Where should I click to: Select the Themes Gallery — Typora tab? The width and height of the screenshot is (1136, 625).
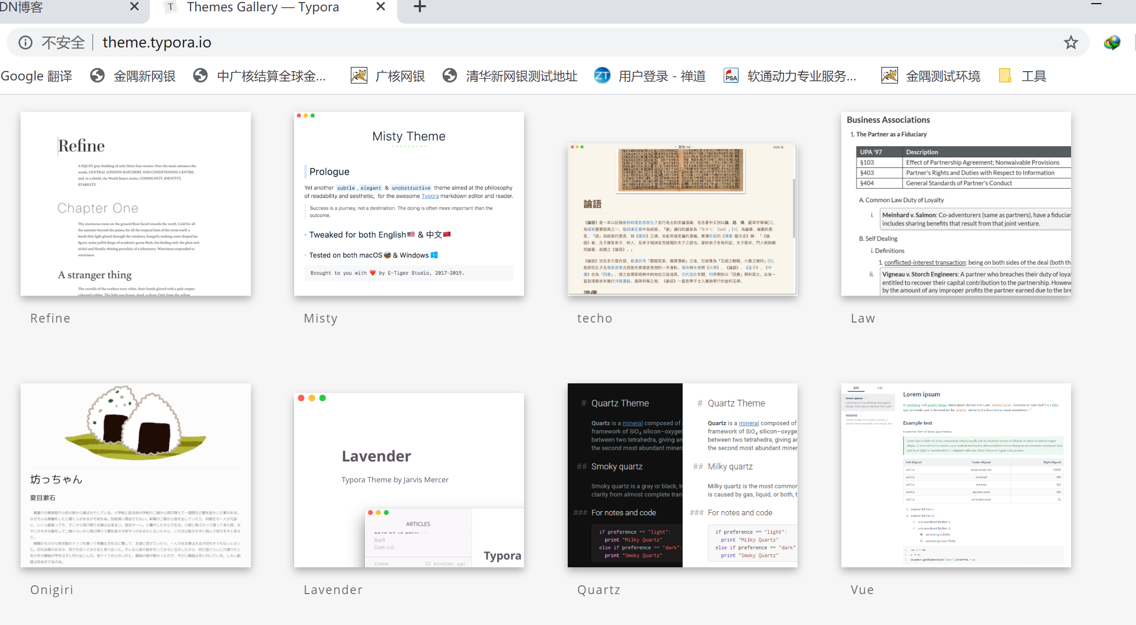coord(263,7)
